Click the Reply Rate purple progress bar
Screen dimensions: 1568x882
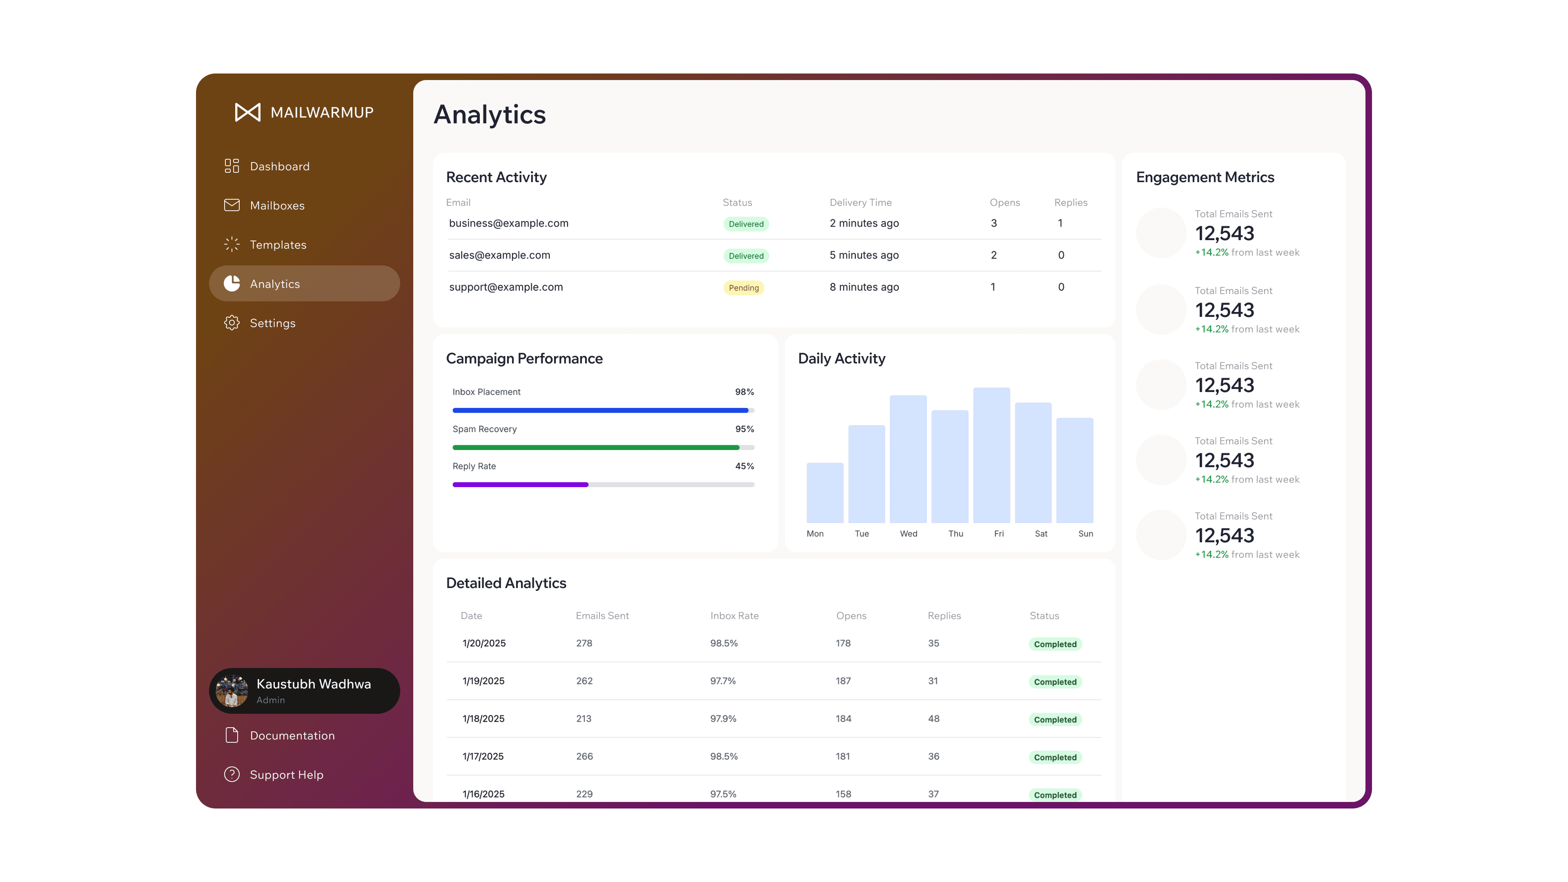point(521,485)
